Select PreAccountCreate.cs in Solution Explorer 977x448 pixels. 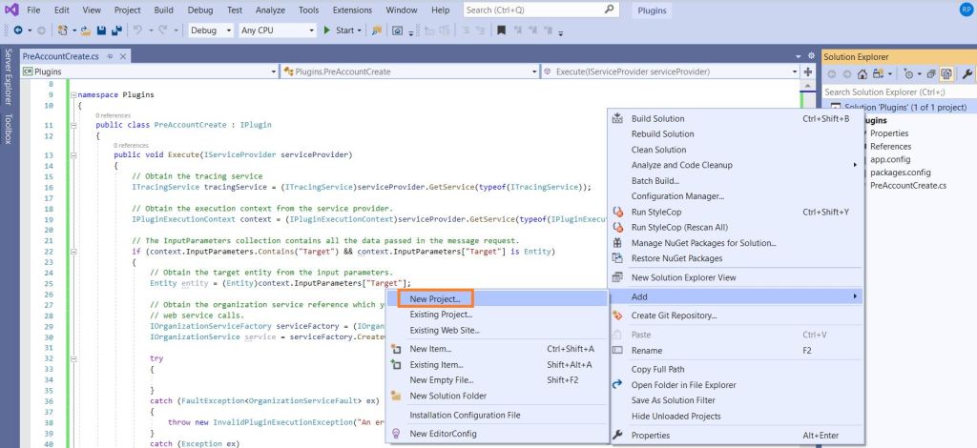pyautogui.click(x=907, y=185)
